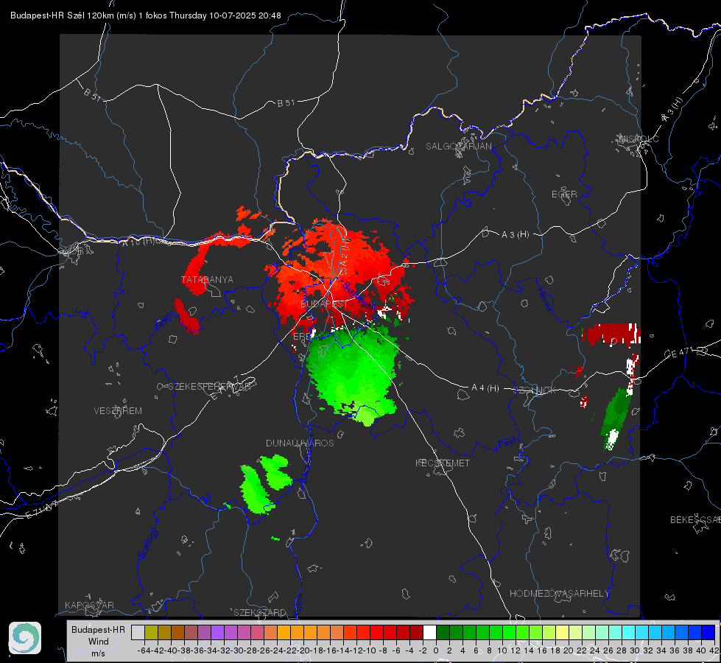Select the white swatch in the wind legend
Screen dimensions: 721x663
tap(429, 632)
